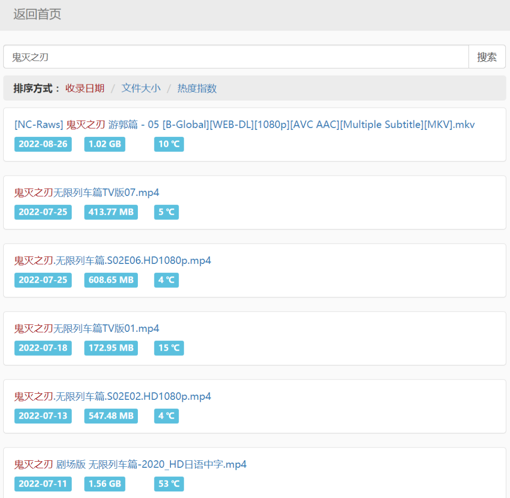Focus the search field containing 鬼灭之刃
Viewport: 510px width, 498px height.
[236, 57]
